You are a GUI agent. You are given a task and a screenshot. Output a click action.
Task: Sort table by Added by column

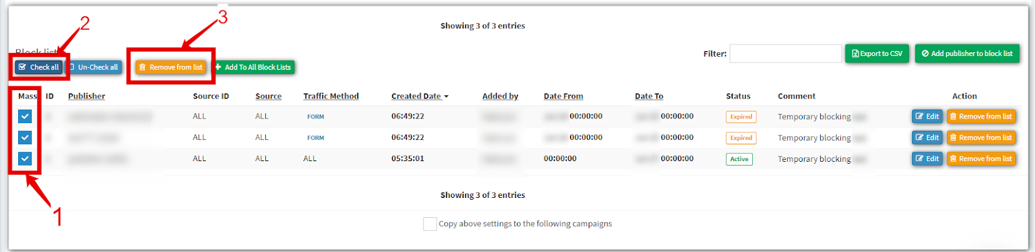point(500,96)
